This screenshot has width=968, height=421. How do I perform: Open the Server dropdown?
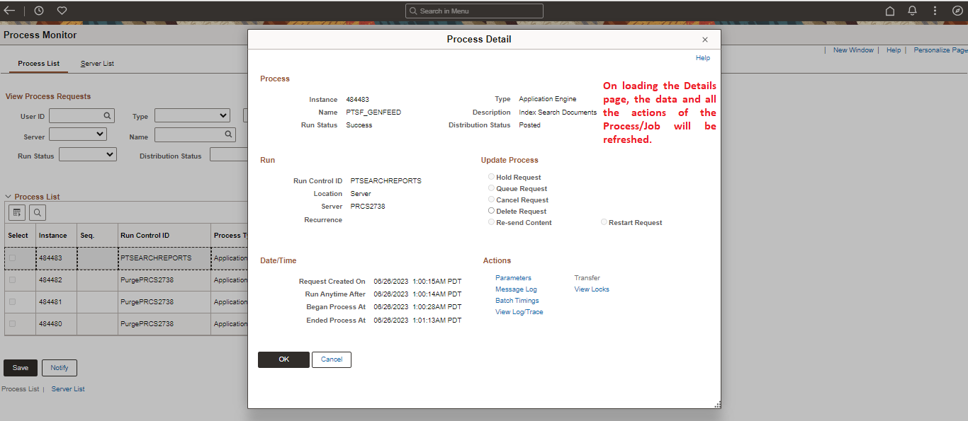(77, 133)
